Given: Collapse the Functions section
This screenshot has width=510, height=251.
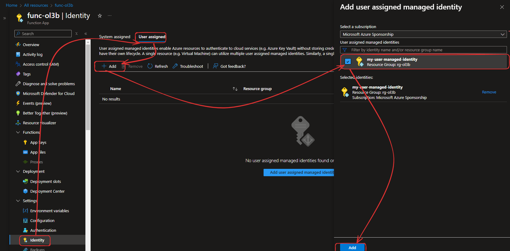Looking at the screenshot, I should [18, 132].
